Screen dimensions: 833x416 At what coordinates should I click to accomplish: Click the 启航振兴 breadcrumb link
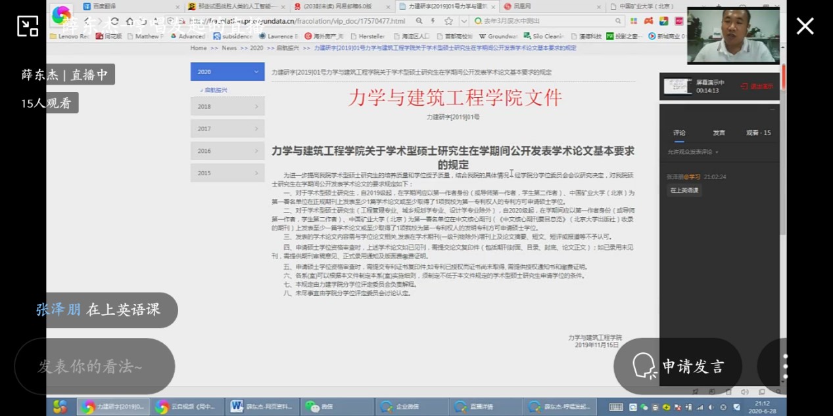pyautogui.click(x=287, y=48)
